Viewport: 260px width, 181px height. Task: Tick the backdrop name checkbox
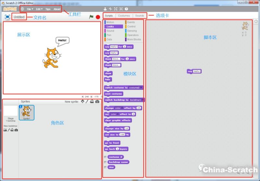(105, 162)
